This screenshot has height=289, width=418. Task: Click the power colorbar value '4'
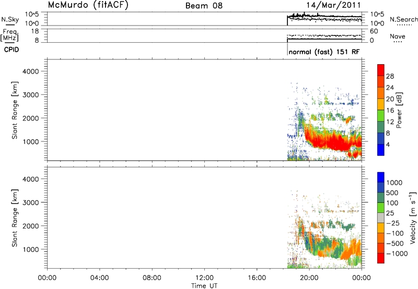[388, 144]
